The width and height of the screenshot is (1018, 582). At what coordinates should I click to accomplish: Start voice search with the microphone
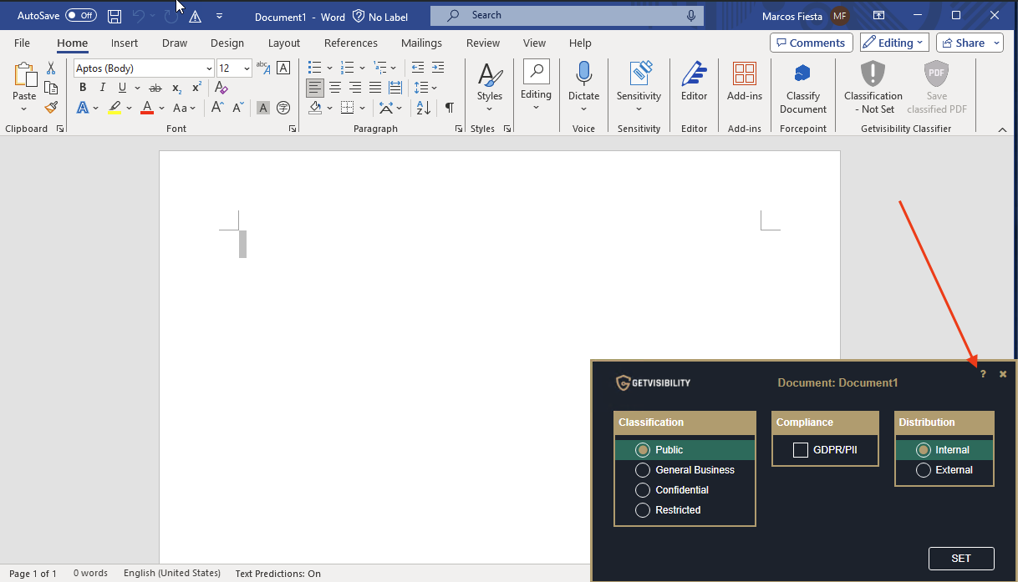click(x=691, y=16)
